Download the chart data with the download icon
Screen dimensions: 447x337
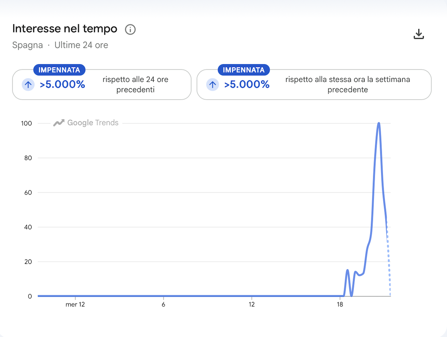[419, 34]
